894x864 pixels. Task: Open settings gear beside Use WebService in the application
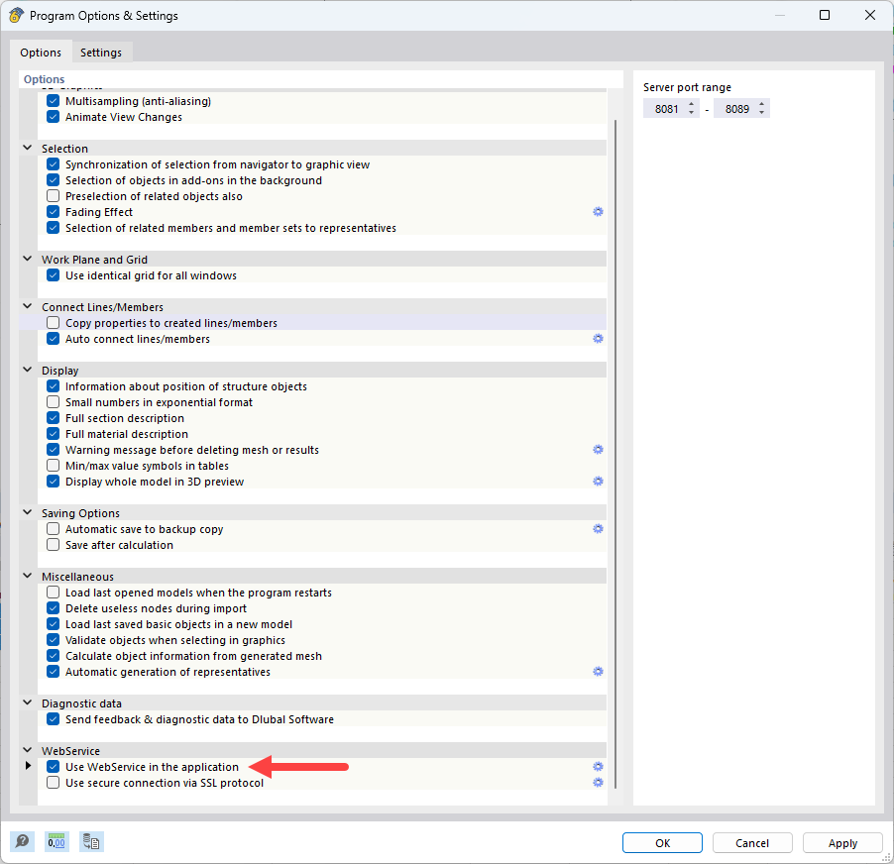click(598, 766)
